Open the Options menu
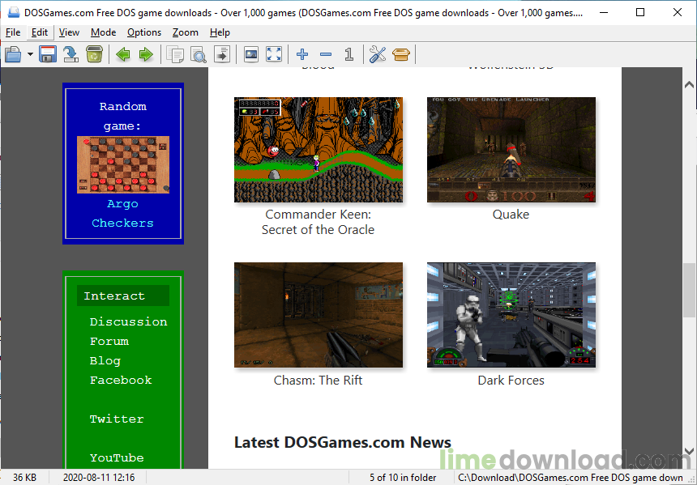The width and height of the screenshot is (697, 485). pyautogui.click(x=144, y=32)
